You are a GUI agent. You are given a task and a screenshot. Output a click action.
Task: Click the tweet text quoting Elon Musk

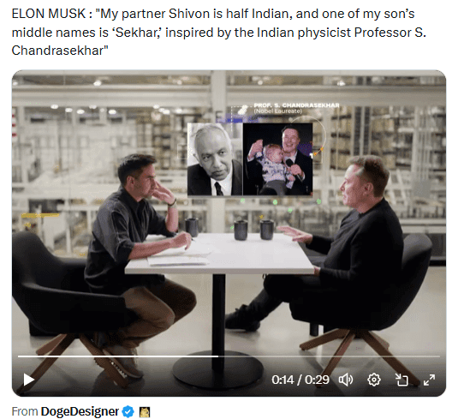(218, 33)
